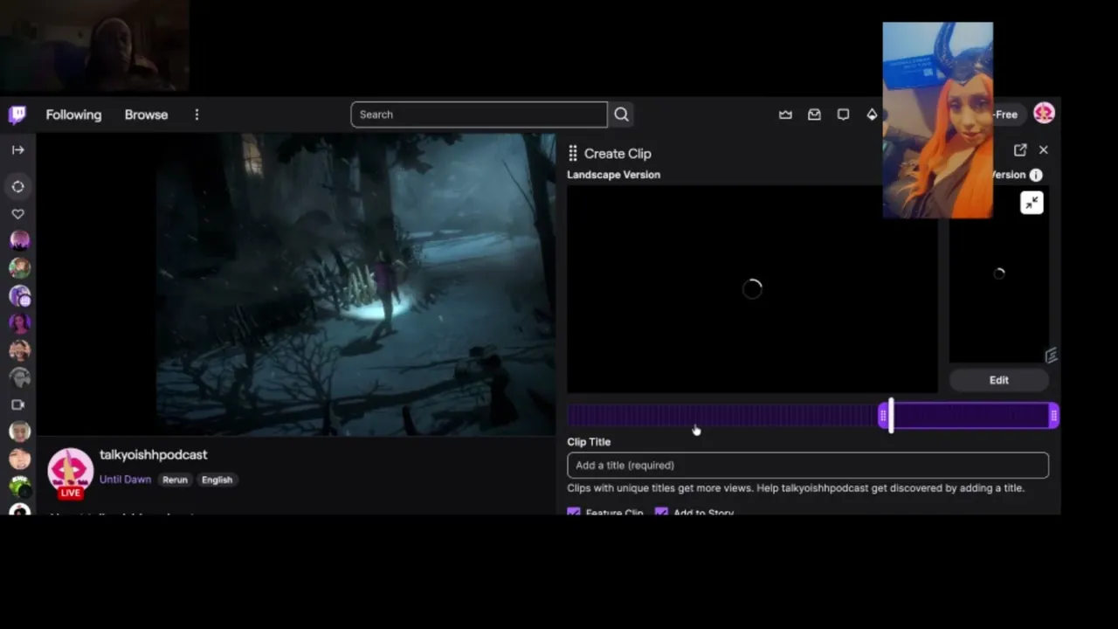Click the info icon beside the Version label
The image size is (1118, 629).
[1036, 175]
